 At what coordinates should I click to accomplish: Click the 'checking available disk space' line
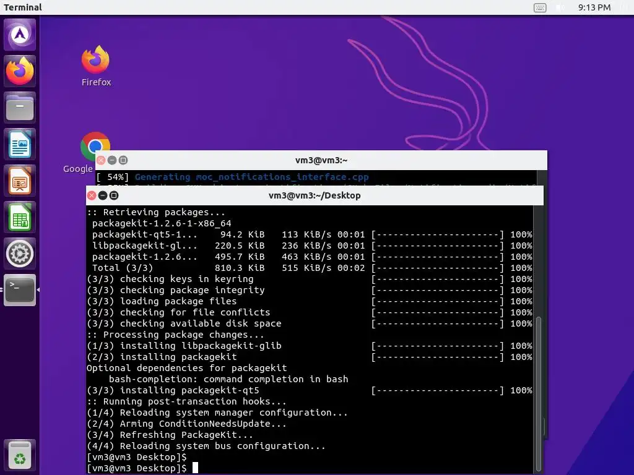point(310,323)
